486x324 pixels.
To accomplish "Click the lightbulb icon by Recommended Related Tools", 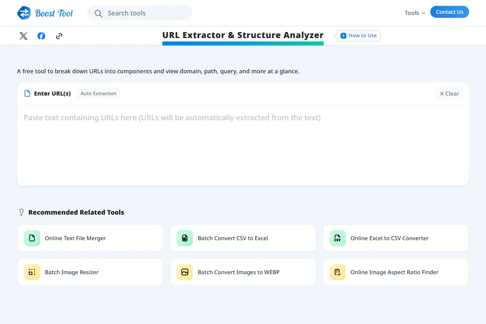I will click(x=22, y=212).
